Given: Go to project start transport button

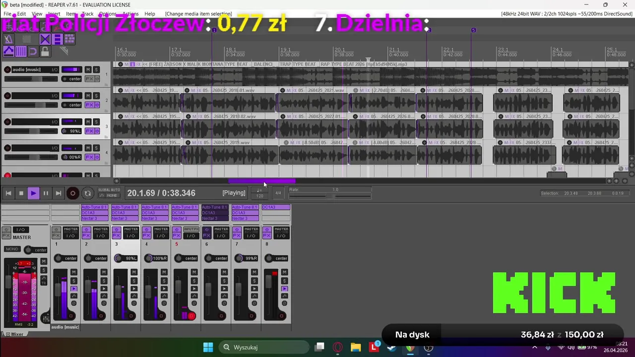Looking at the screenshot, I should tap(8, 193).
